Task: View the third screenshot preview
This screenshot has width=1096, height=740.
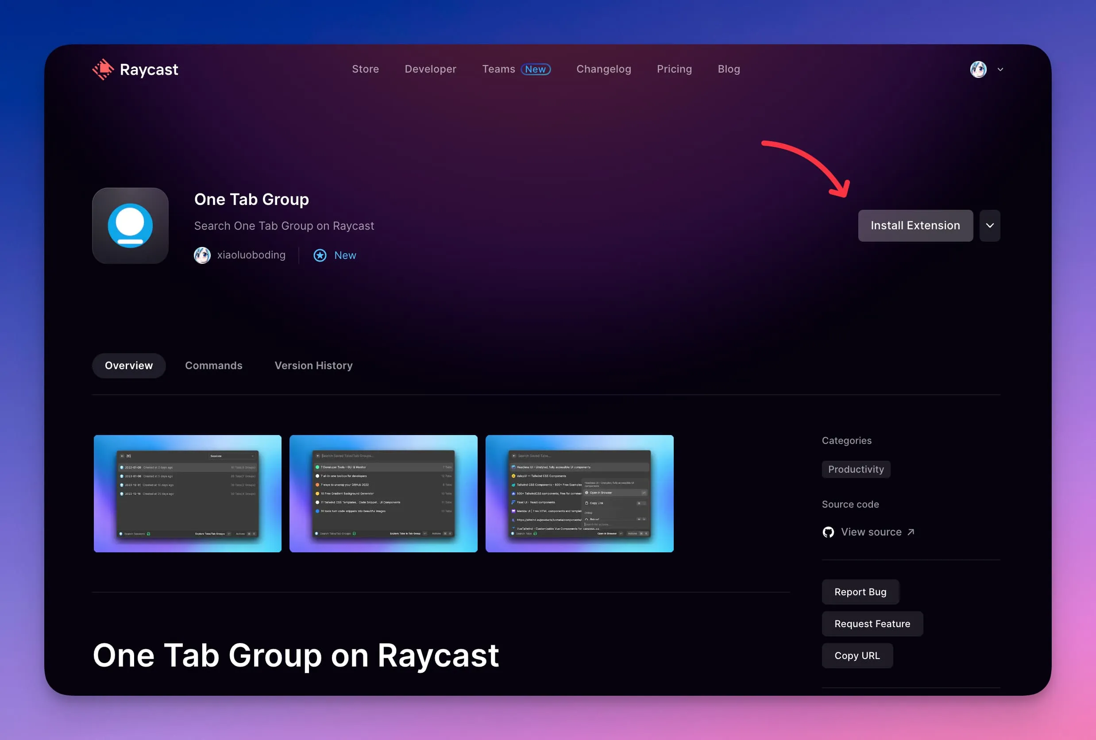Action: tap(579, 494)
